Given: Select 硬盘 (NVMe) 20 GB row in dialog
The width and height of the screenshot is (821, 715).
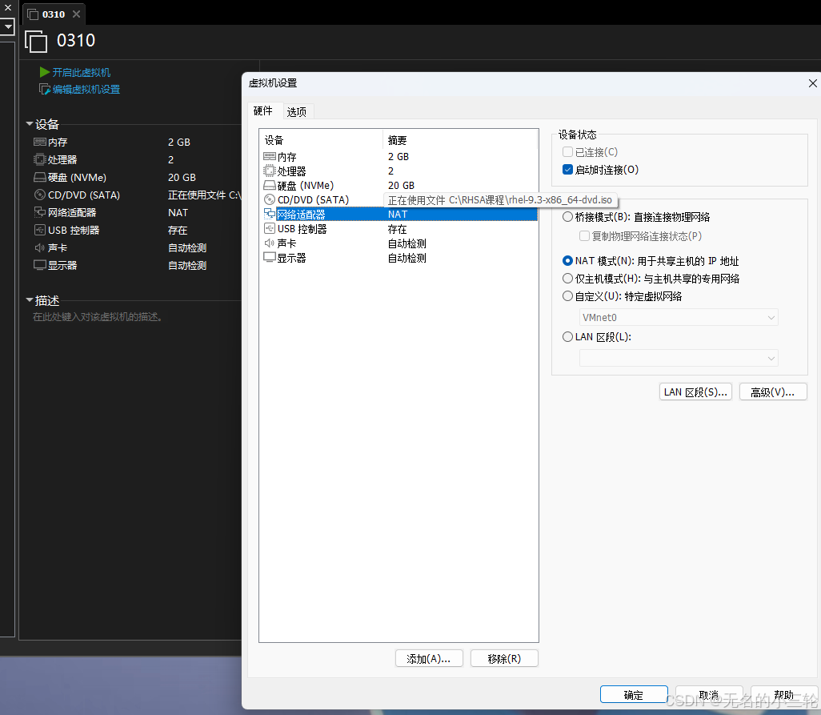Looking at the screenshot, I should (x=398, y=186).
